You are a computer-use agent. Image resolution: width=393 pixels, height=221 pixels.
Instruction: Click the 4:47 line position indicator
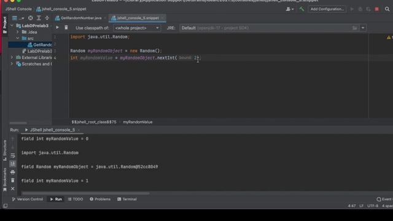(x=352, y=206)
